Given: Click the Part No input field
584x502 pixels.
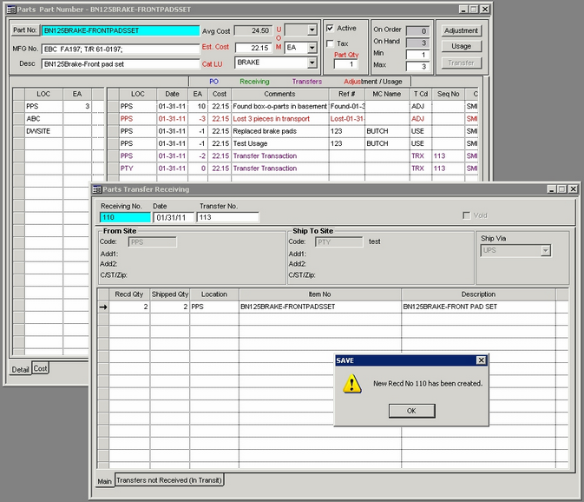Looking at the screenshot, I should coord(120,30).
